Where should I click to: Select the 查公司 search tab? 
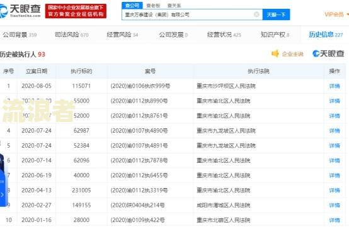tap(132, 5)
